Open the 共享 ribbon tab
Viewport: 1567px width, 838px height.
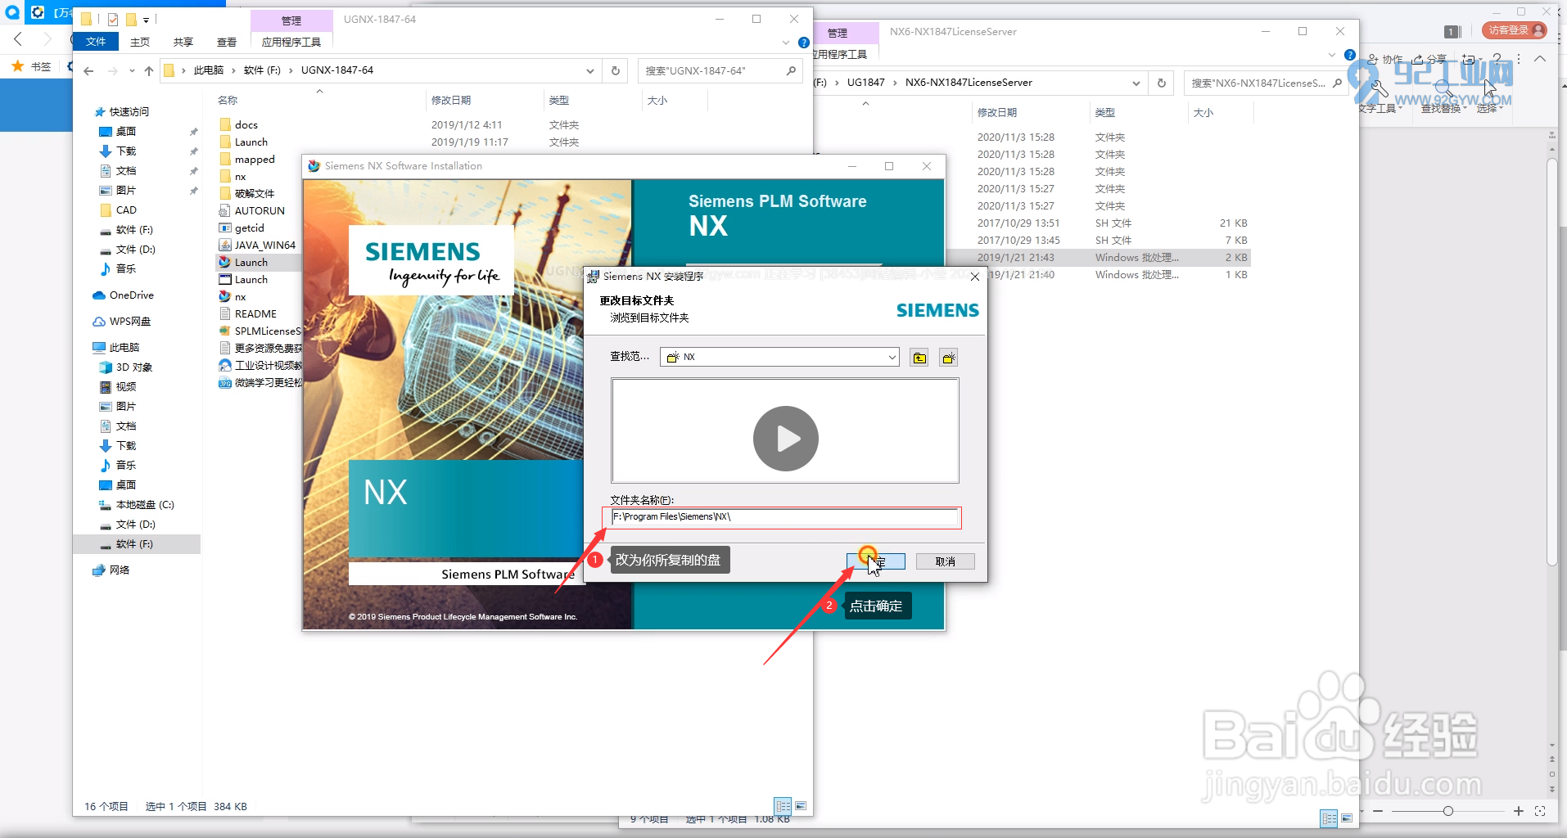click(183, 42)
